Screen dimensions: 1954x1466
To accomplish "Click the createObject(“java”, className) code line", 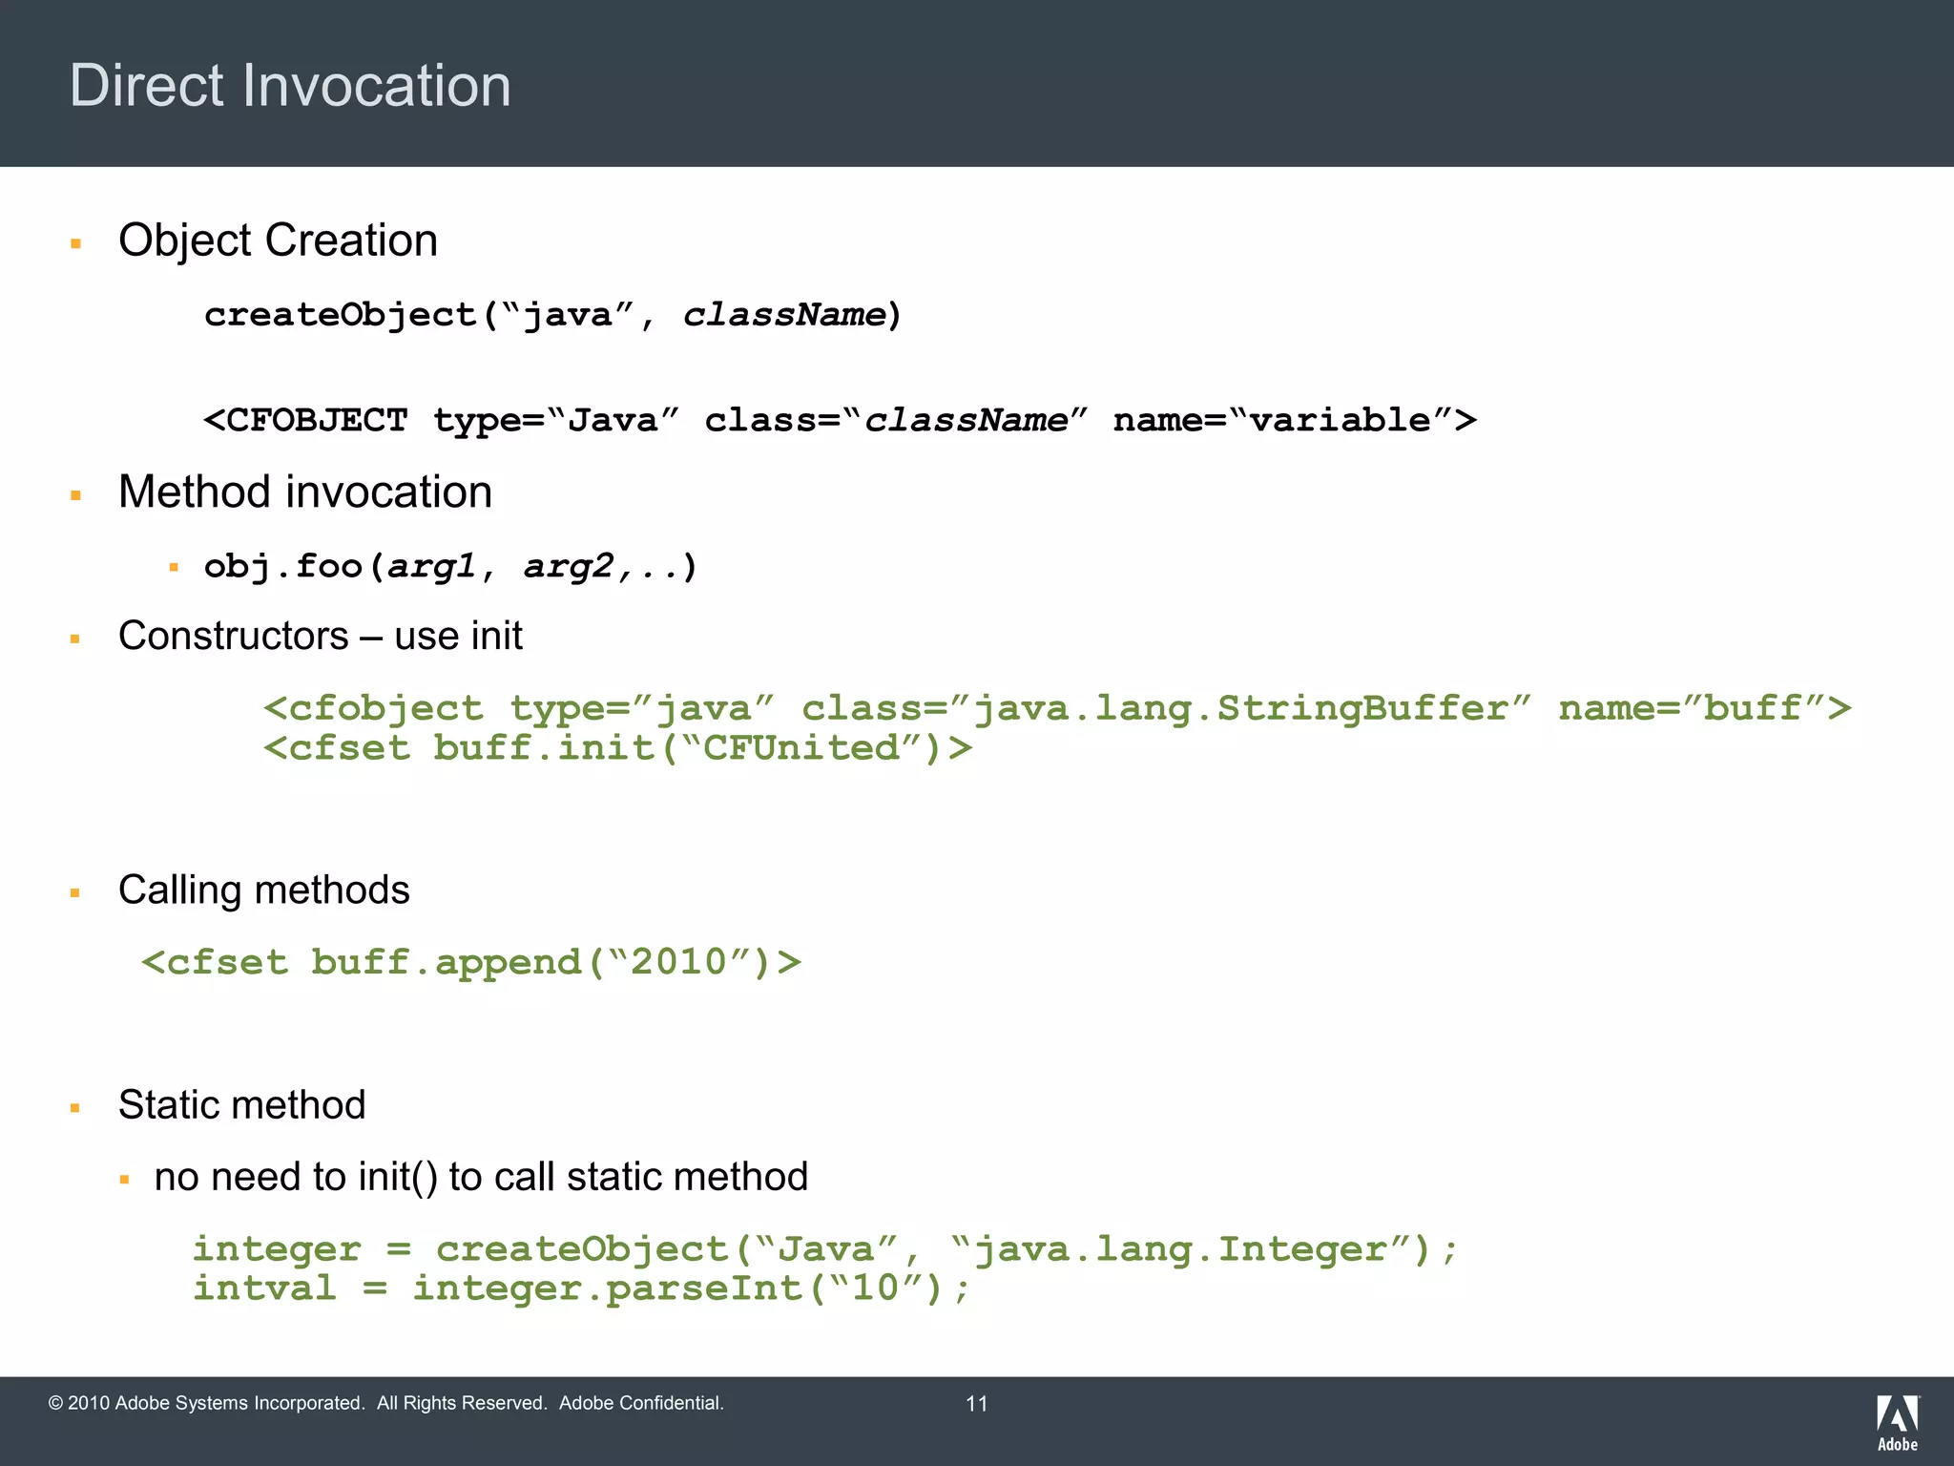I will (x=553, y=315).
